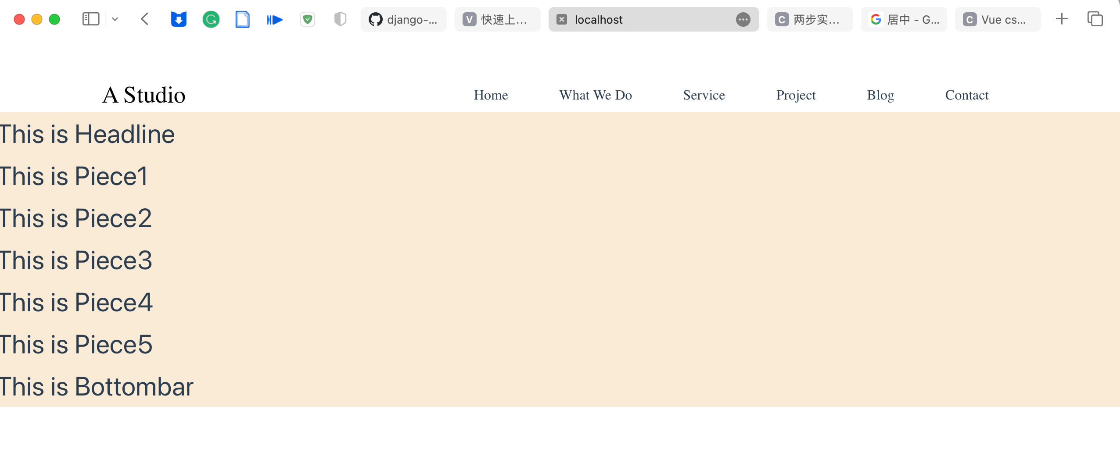Minimize the window with the yellow button
This screenshot has width=1120, height=456.
coord(37,19)
